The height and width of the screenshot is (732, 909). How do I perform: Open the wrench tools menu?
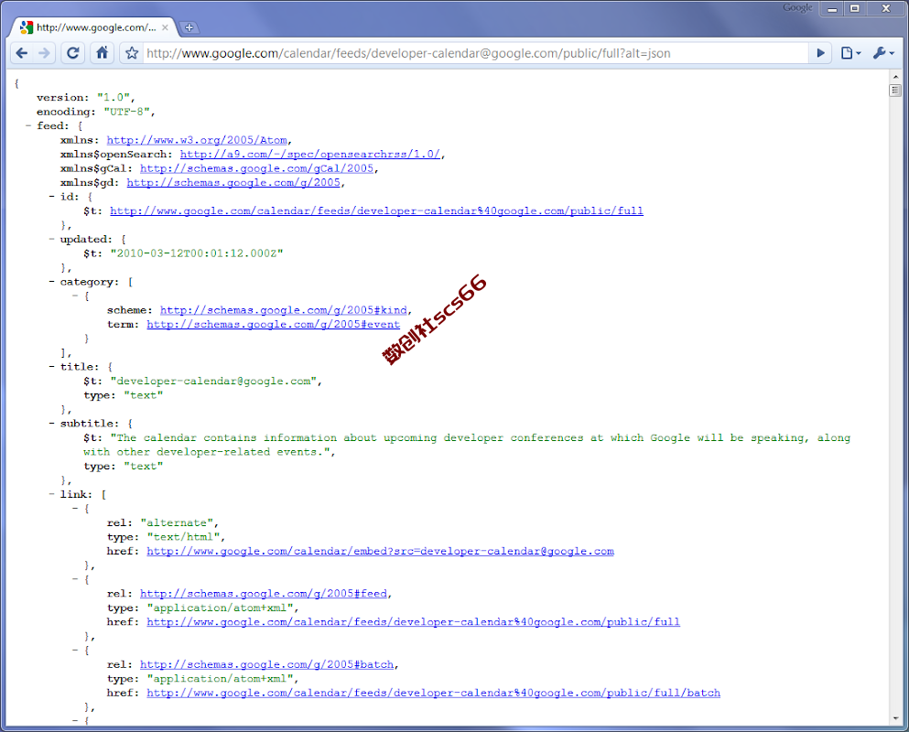coord(883,53)
